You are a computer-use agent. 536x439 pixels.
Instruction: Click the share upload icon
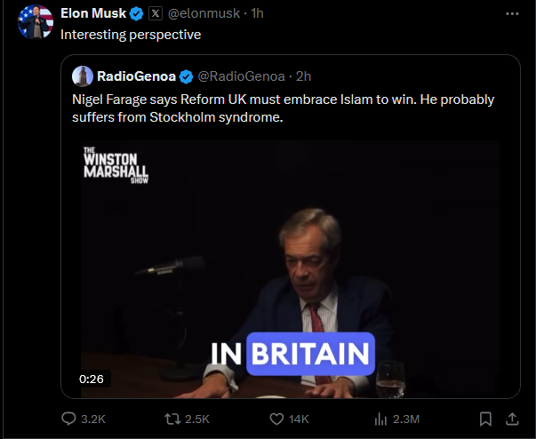(512, 419)
